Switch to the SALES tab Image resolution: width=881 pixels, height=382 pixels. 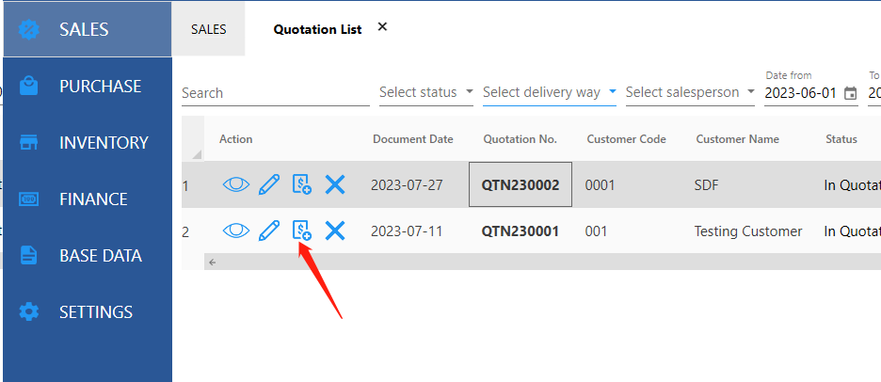(208, 29)
